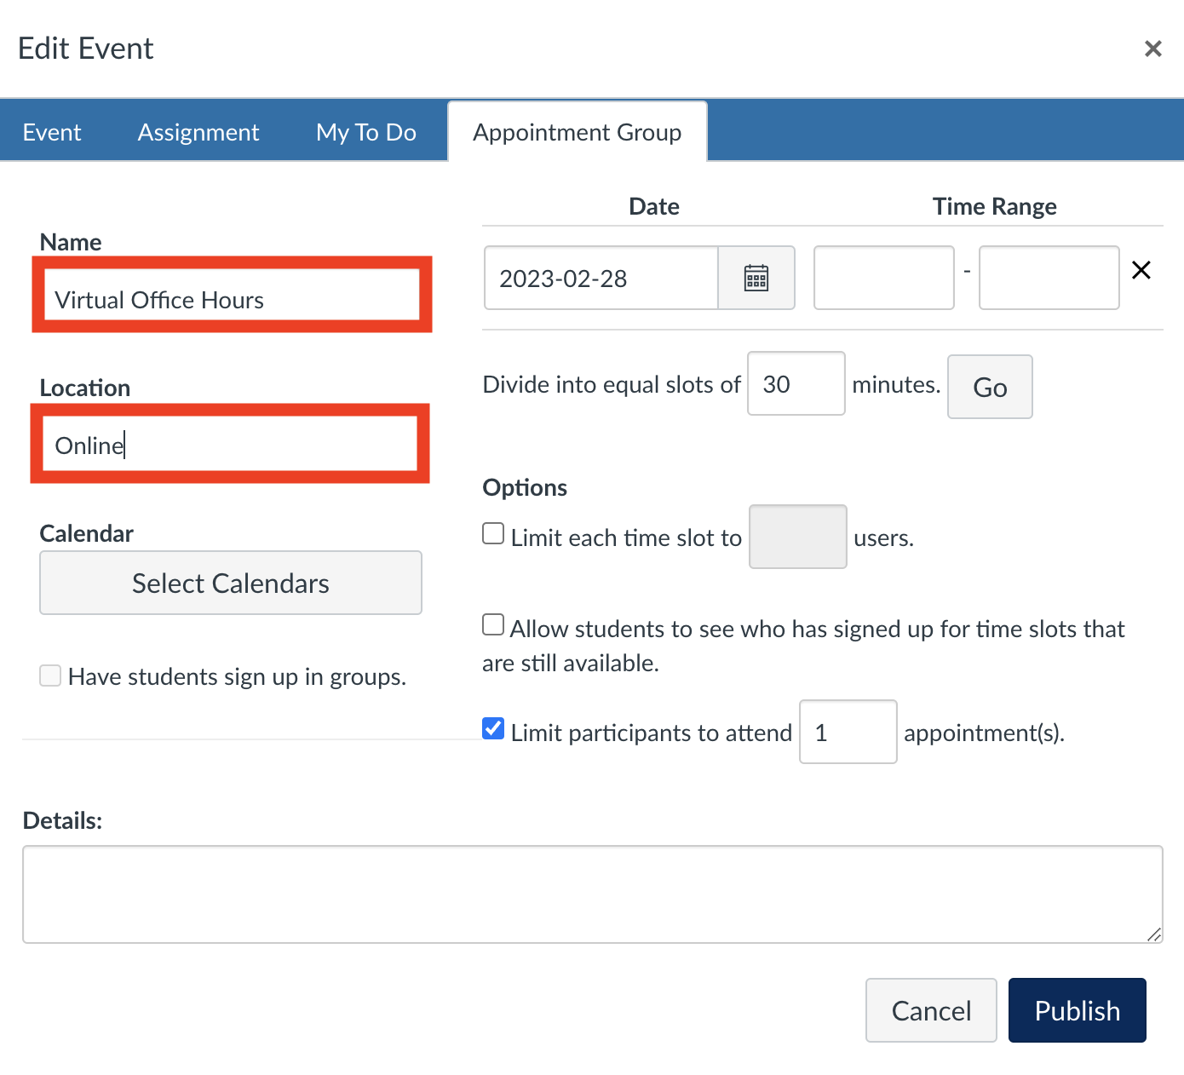Click the start time range field

coord(884,278)
